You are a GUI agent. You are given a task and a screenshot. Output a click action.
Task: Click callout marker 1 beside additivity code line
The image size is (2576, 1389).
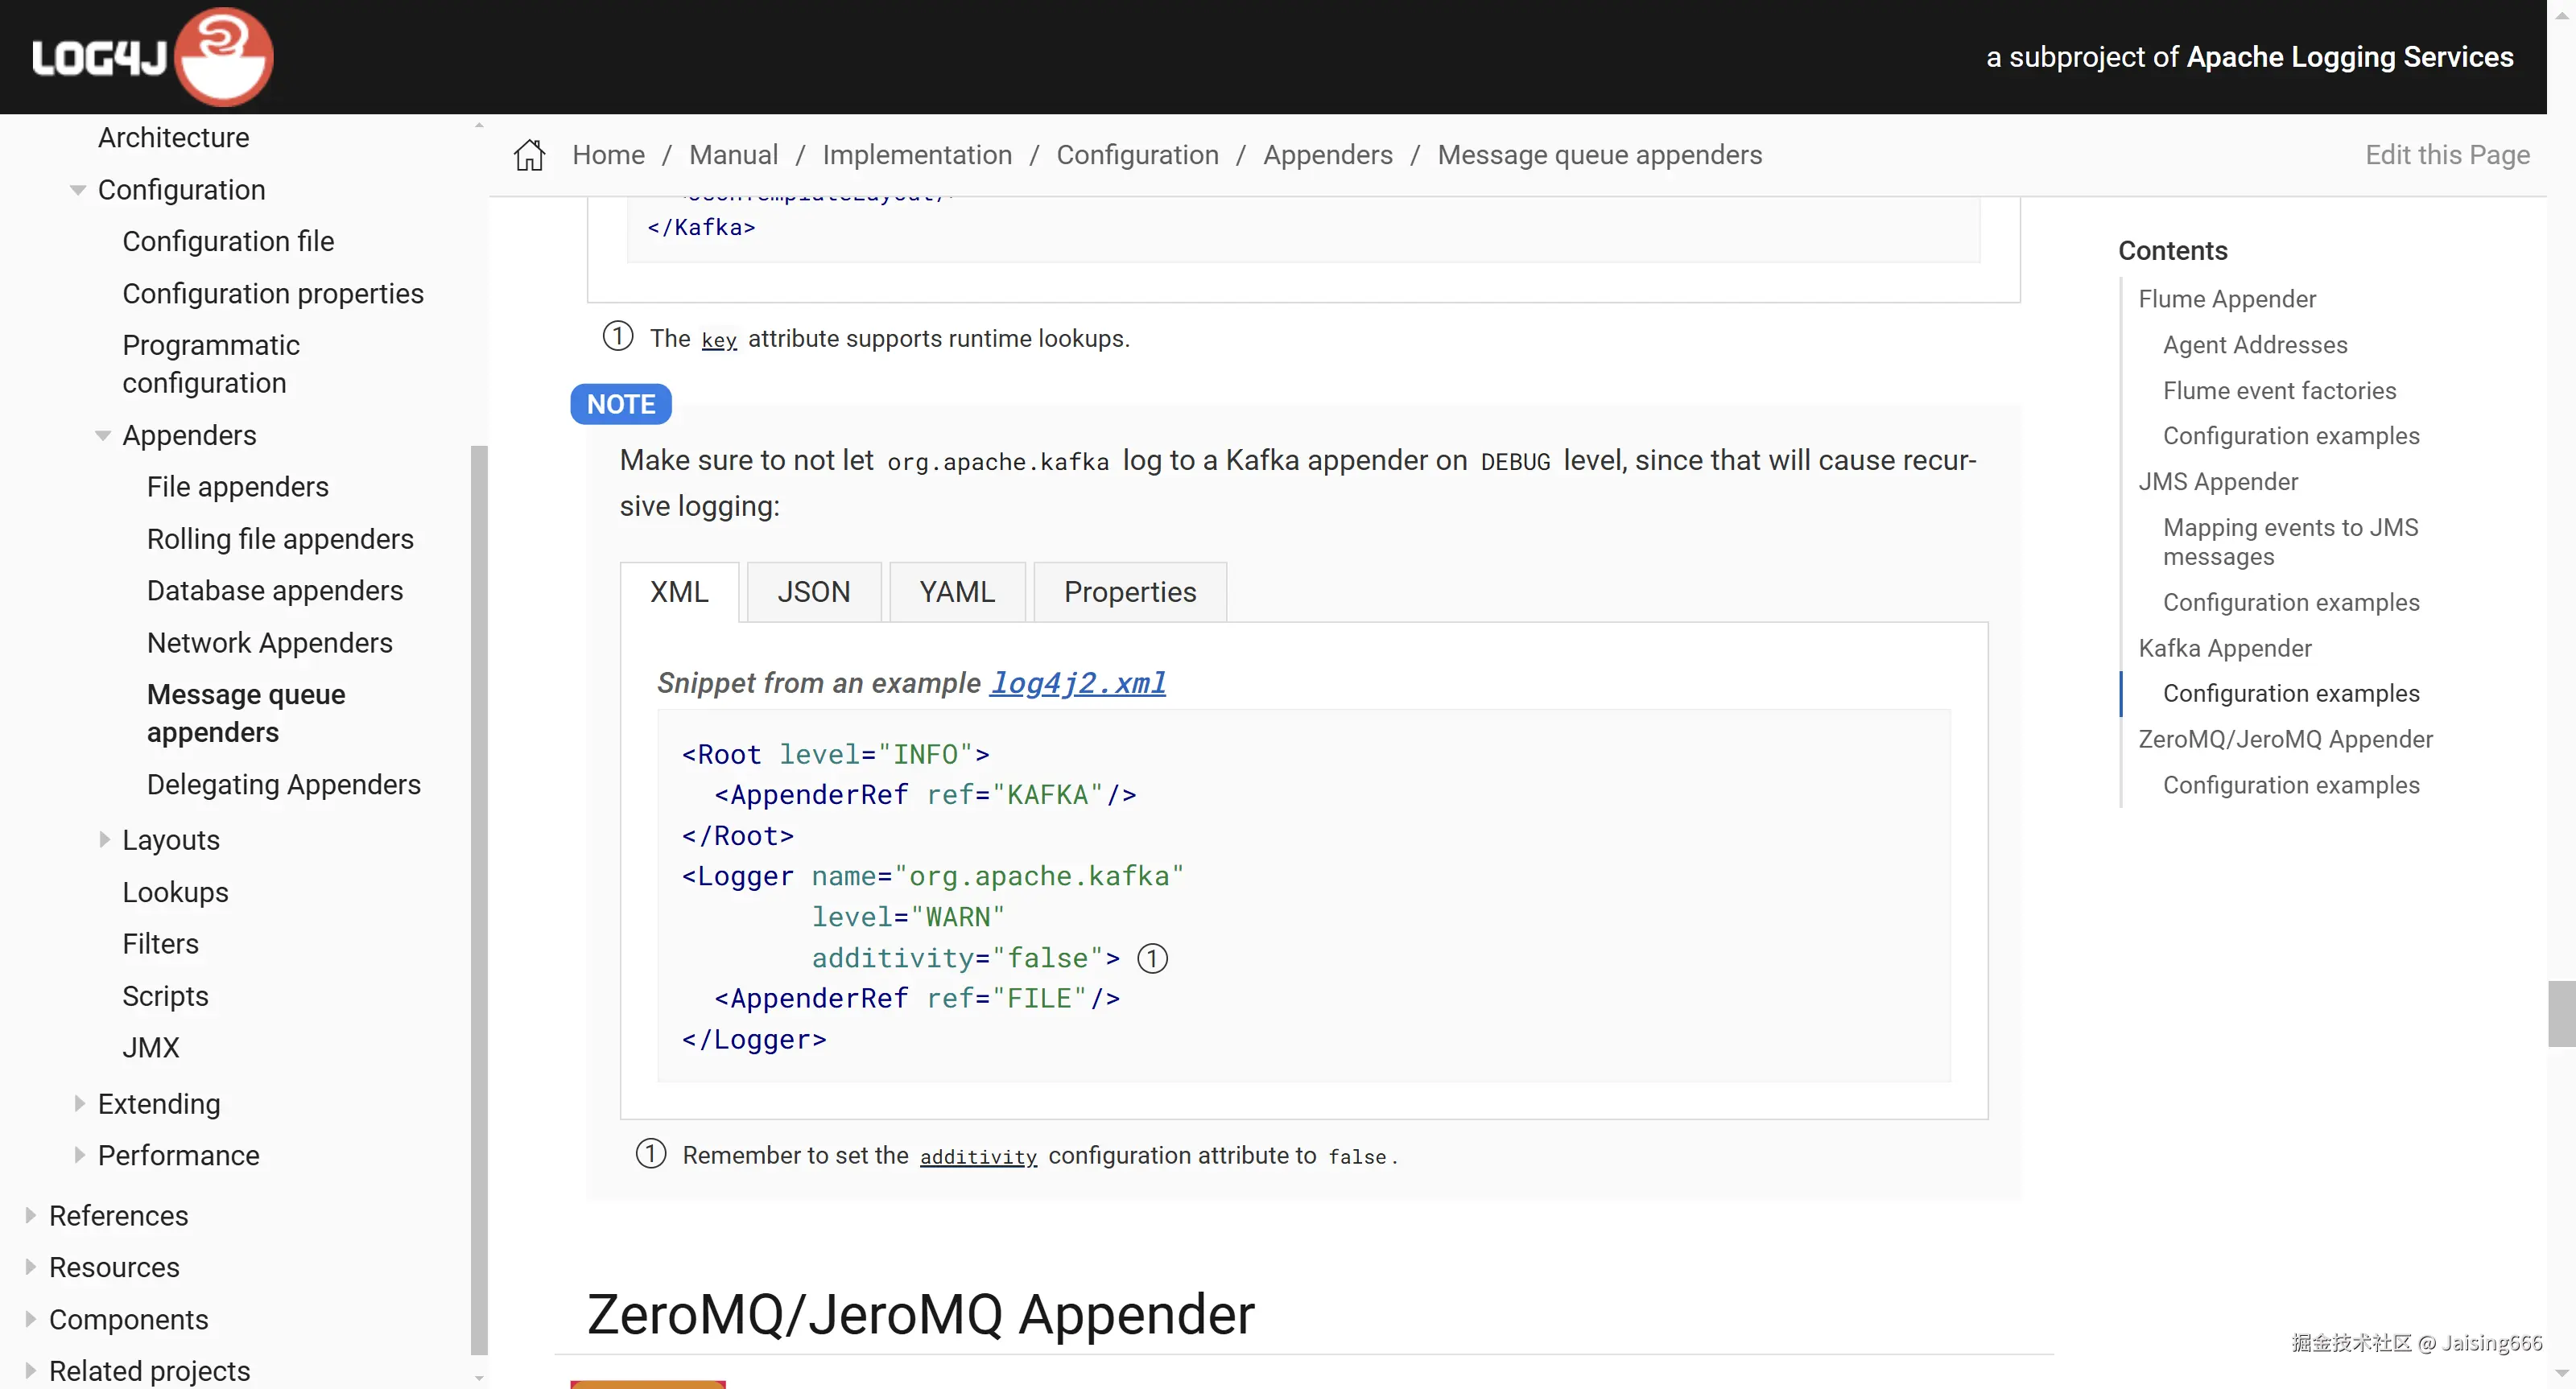(x=1152, y=958)
